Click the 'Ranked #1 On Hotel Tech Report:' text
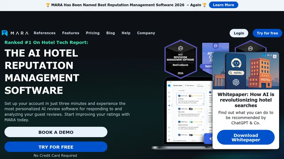Viewport: 284px width, 159px height. 46,42
